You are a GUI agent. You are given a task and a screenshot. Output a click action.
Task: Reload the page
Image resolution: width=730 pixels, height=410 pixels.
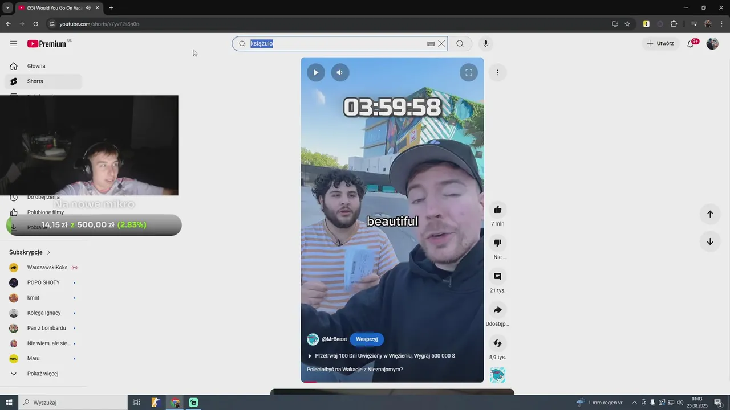pos(35,24)
